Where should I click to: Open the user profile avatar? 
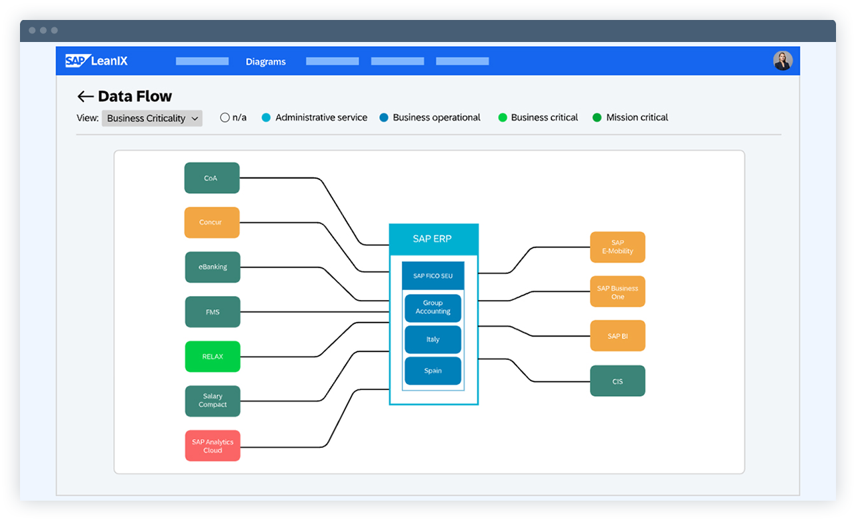(783, 61)
